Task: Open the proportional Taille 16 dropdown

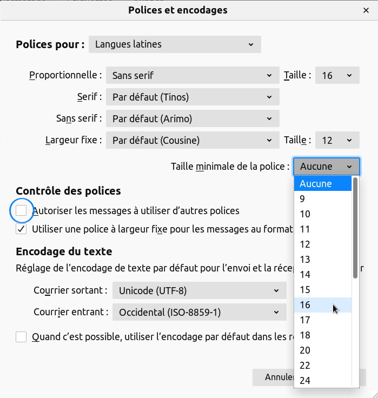Action: tap(337, 76)
